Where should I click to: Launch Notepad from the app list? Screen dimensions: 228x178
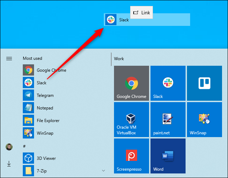pyautogui.click(x=45, y=108)
